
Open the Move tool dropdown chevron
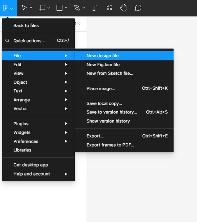pyautogui.click(x=31, y=8)
